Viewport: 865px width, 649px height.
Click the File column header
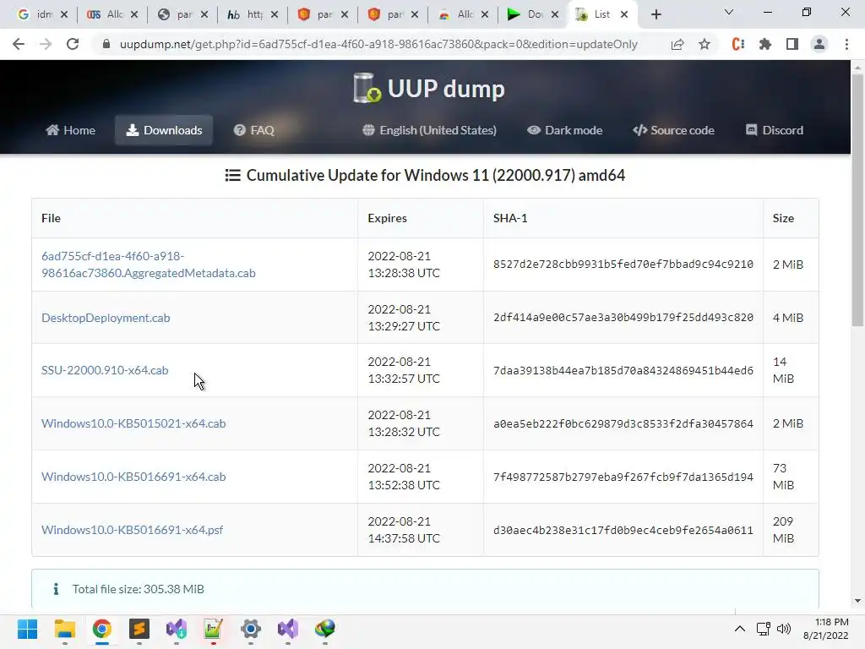click(x=51, y=218)
